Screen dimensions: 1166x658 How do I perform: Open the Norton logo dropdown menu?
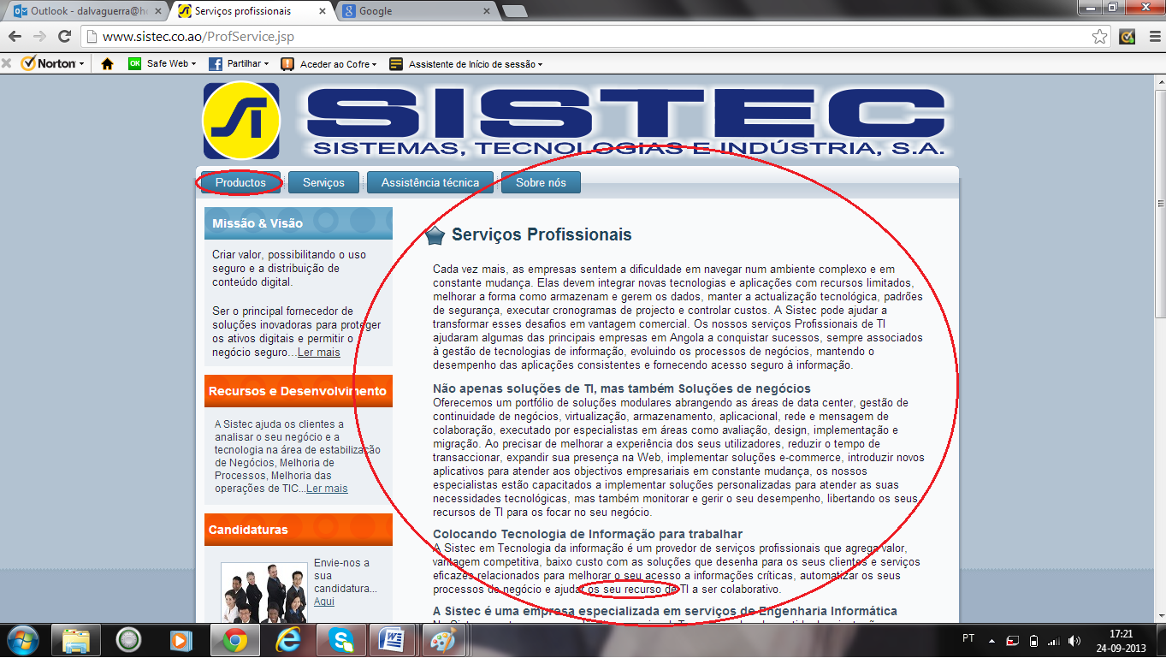53,63
